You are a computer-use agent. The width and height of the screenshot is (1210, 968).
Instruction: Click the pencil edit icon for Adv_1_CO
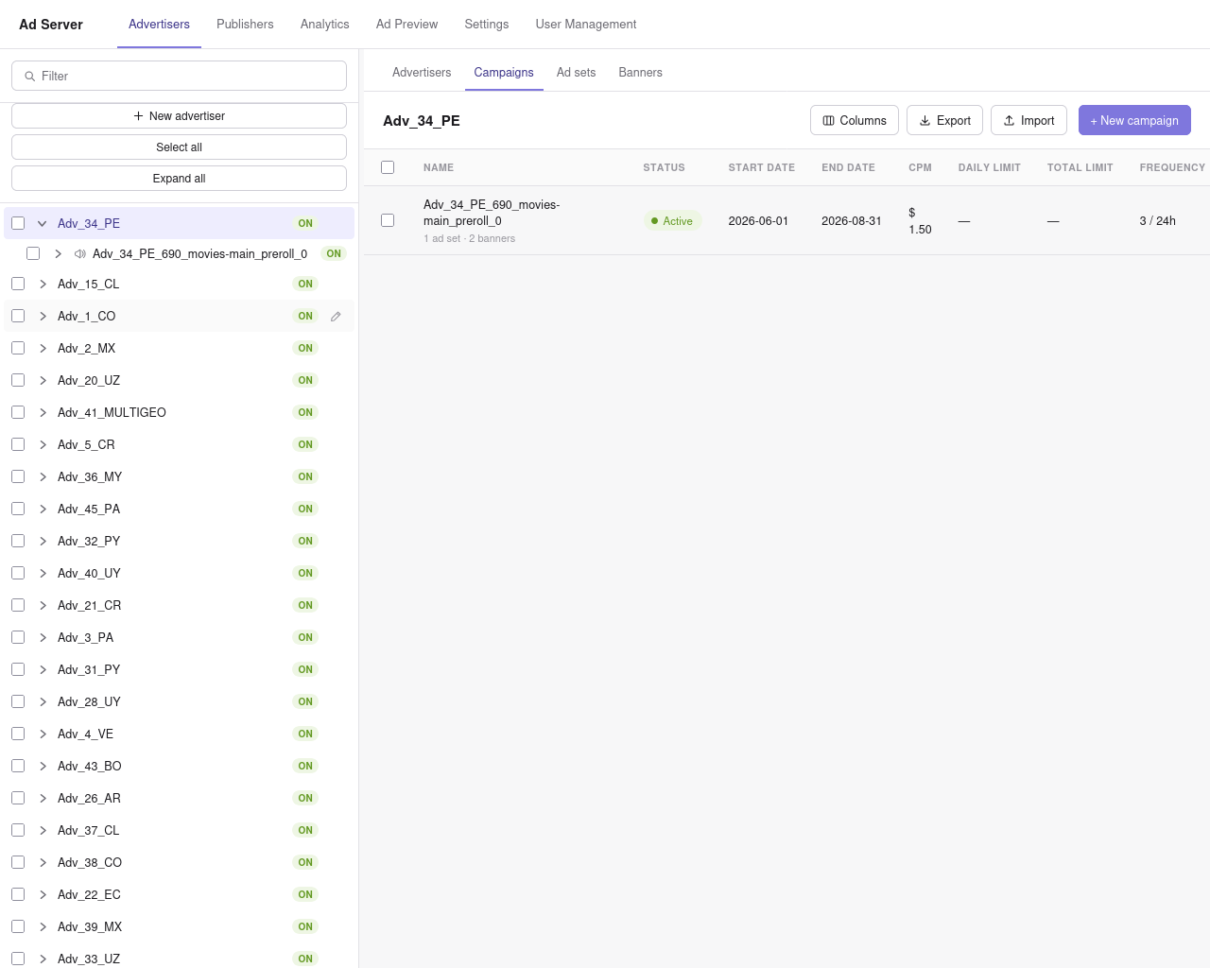tap(336, 317)
